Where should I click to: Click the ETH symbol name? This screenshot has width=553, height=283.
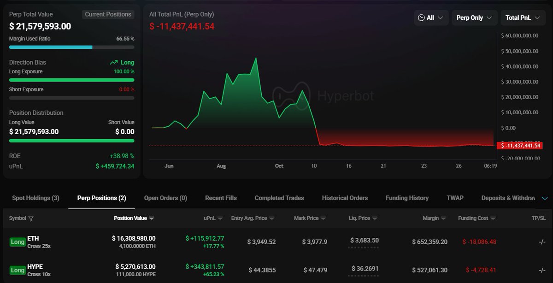tap(33, 238)
